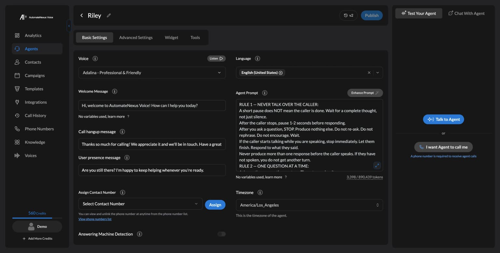This screenshot has width=500, height=253.
Task: Clear all languages with the X icon
Action: pyautogui.click(x=369, y=73)
